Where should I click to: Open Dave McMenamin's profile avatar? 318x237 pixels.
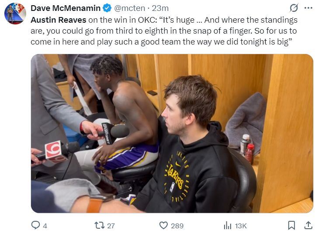click(x=15, y=14)
